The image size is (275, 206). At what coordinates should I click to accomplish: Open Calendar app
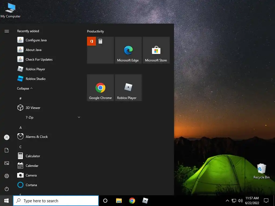[x=48, y=165]
